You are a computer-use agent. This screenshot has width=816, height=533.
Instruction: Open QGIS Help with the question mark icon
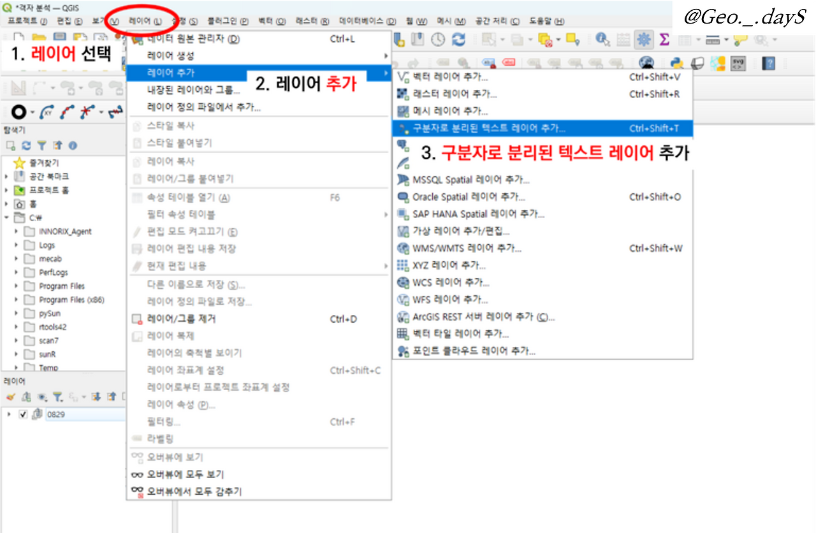(768, 62)
